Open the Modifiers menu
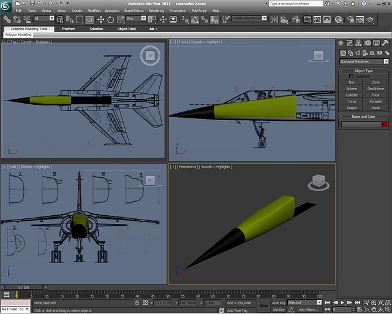 94,11
